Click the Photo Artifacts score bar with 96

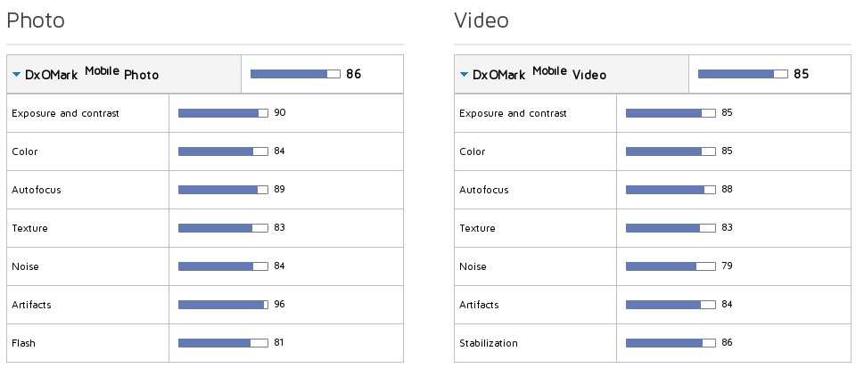[x=223, y=305]
